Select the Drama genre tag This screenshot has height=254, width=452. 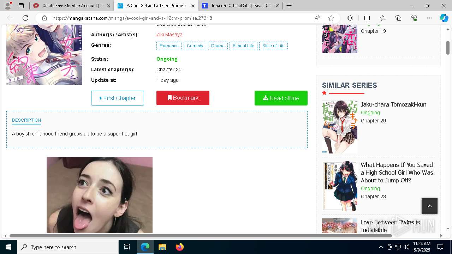tap(218, 46)
